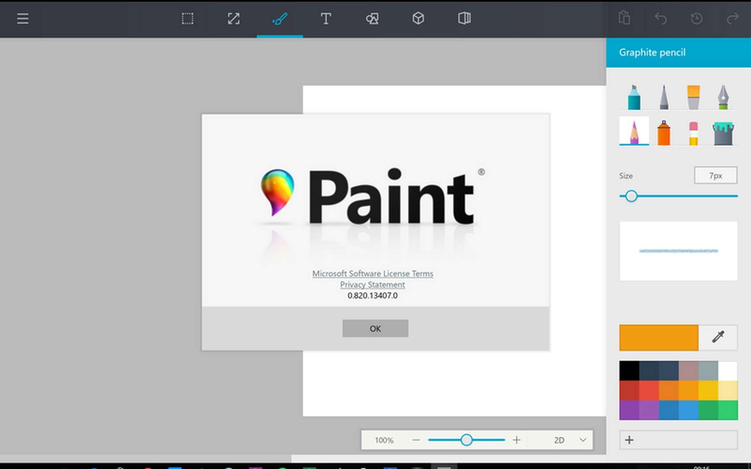Open the 2D shapes panel
Image resolution: width=751 pixels, height=469 pixels.
(x=372, y=19)
